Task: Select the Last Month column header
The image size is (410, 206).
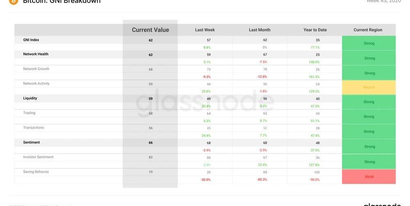Action: [x=260, y=30]
